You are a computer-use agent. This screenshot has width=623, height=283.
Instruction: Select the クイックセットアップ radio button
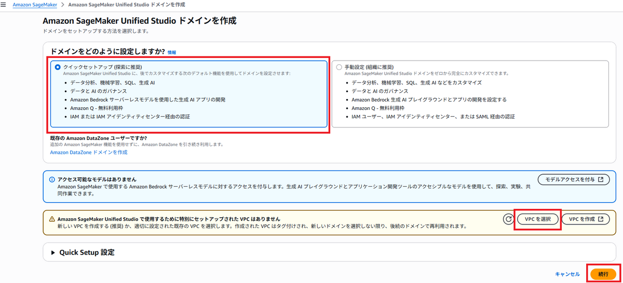[x=58, y=67]
